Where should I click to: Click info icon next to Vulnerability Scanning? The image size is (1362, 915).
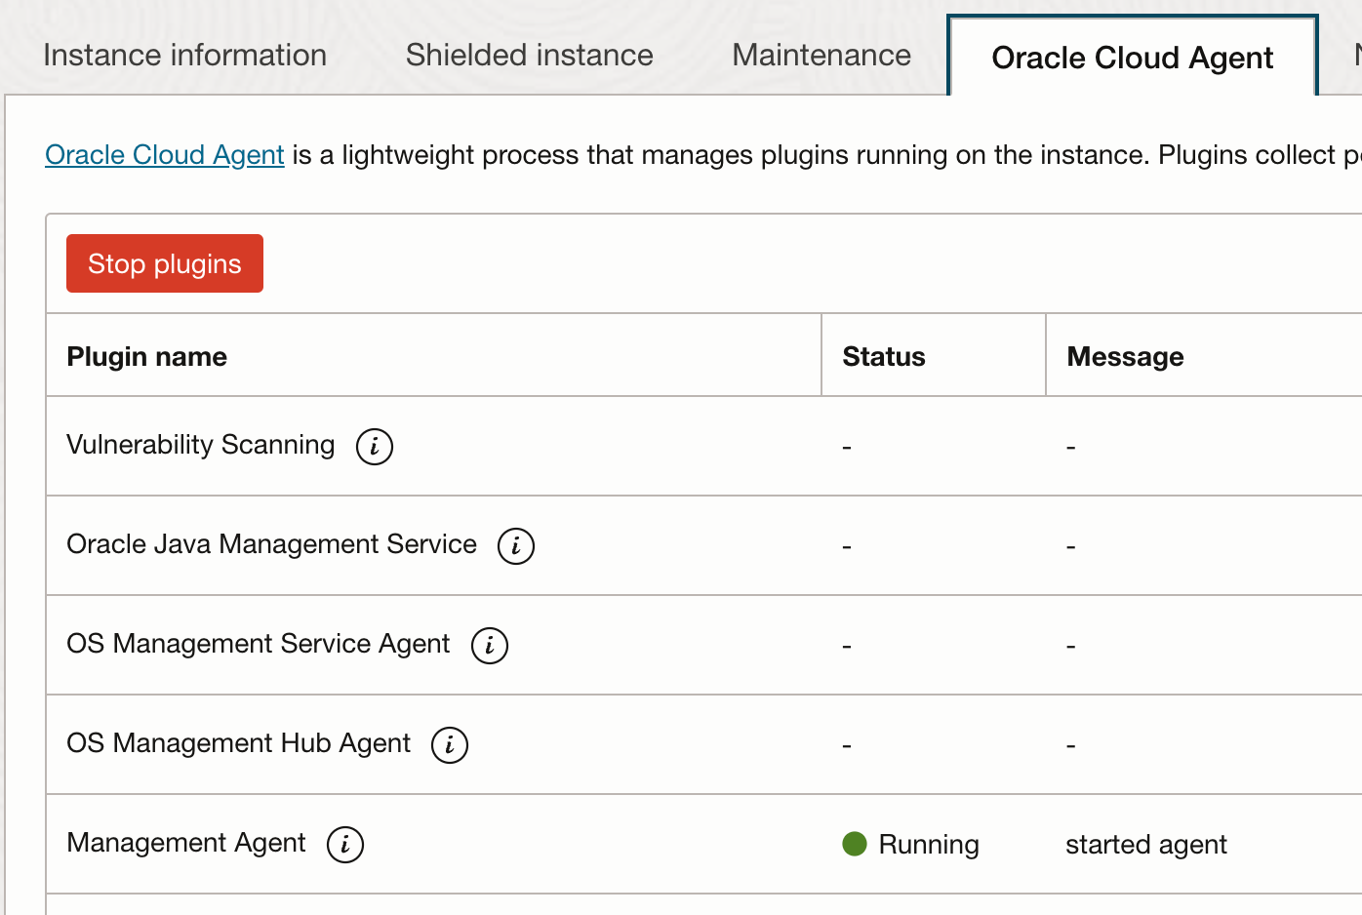click(375, 447)
